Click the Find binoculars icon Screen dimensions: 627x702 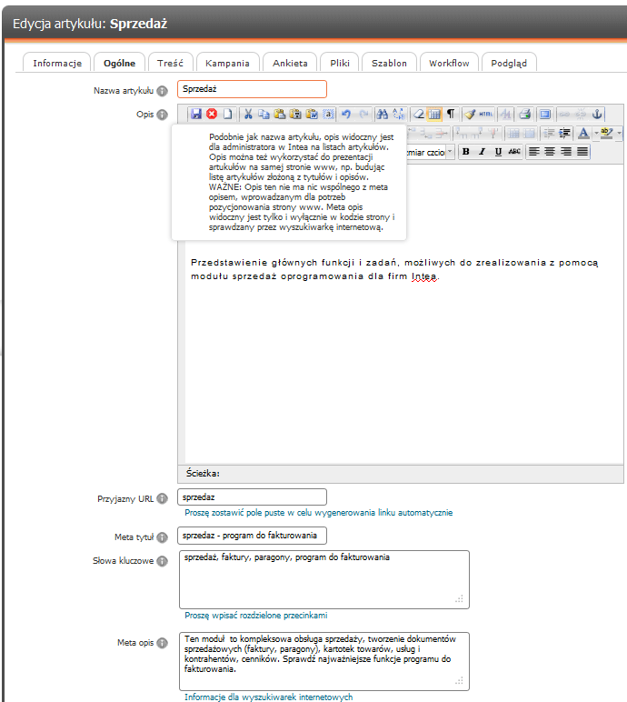click(382, 114)
